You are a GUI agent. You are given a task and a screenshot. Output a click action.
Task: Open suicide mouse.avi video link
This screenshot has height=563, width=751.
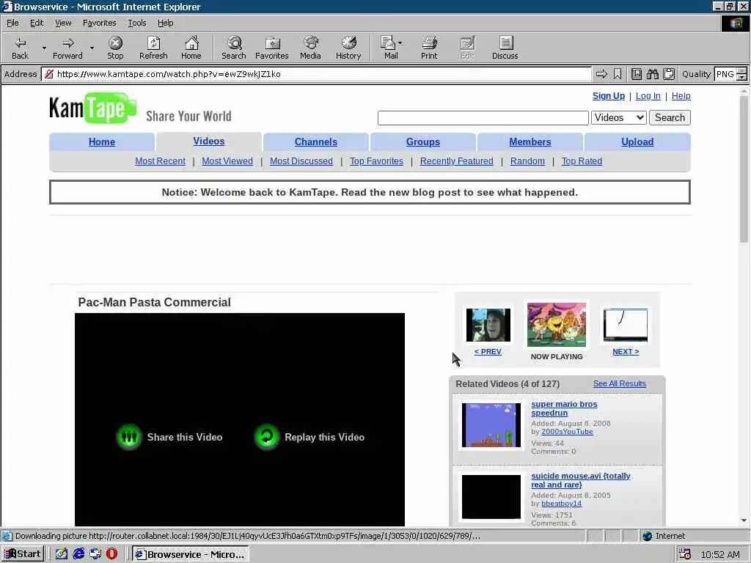(581, 480)
